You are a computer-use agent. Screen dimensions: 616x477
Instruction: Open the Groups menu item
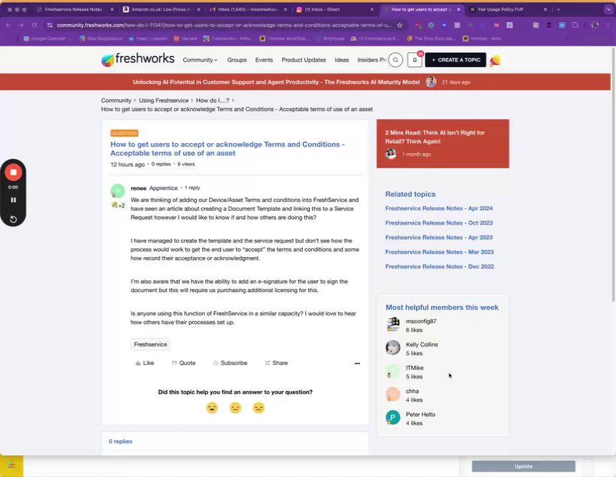click(237, 60)
